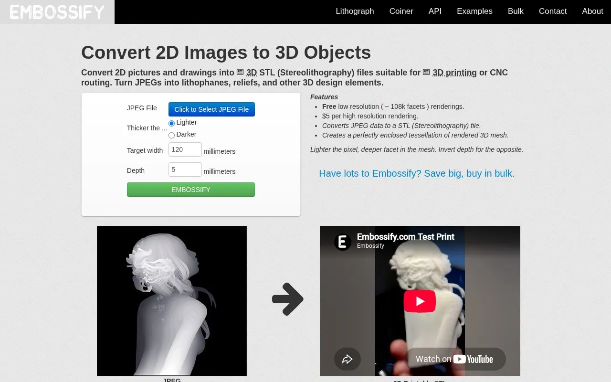Image resolution: width=611 pixels, height=382 pixels.
Task: Click the 'Convert 2D Images to 3D Objects' heading
Action: pyautogui.click(x=226, y=53)
